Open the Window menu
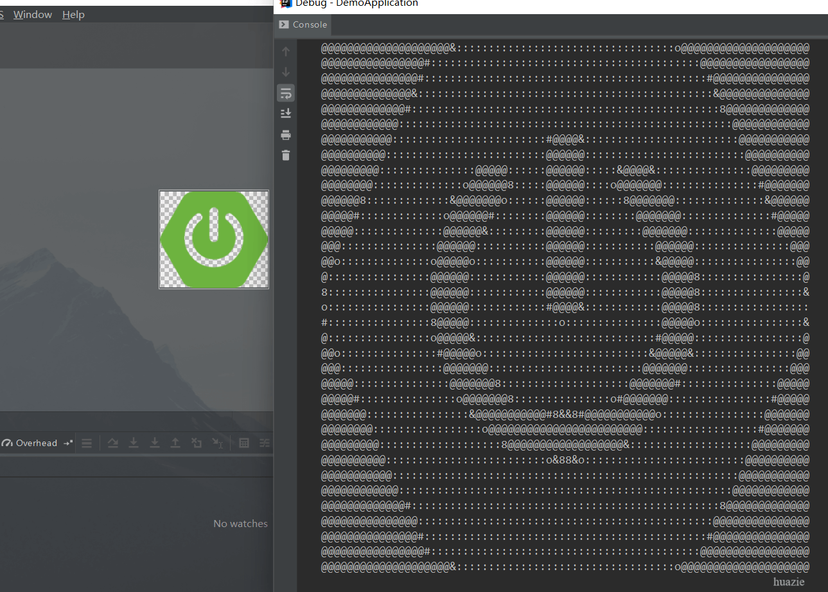Viewport: 828px width, 592px height. point(32,15)
